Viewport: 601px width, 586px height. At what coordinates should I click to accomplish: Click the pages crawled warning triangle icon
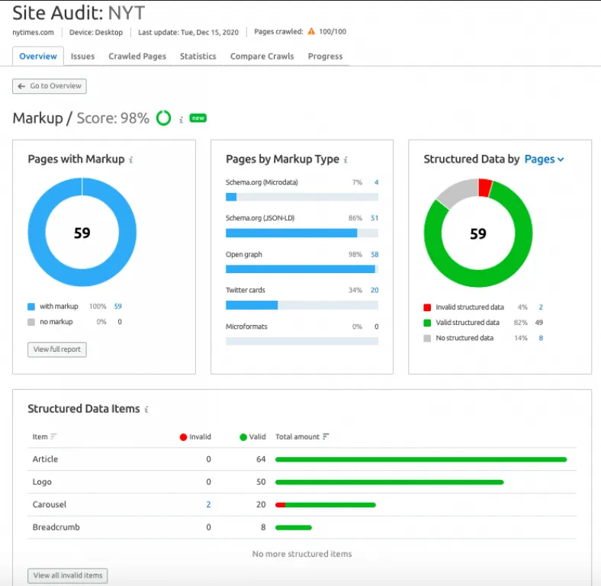[311, 31]
